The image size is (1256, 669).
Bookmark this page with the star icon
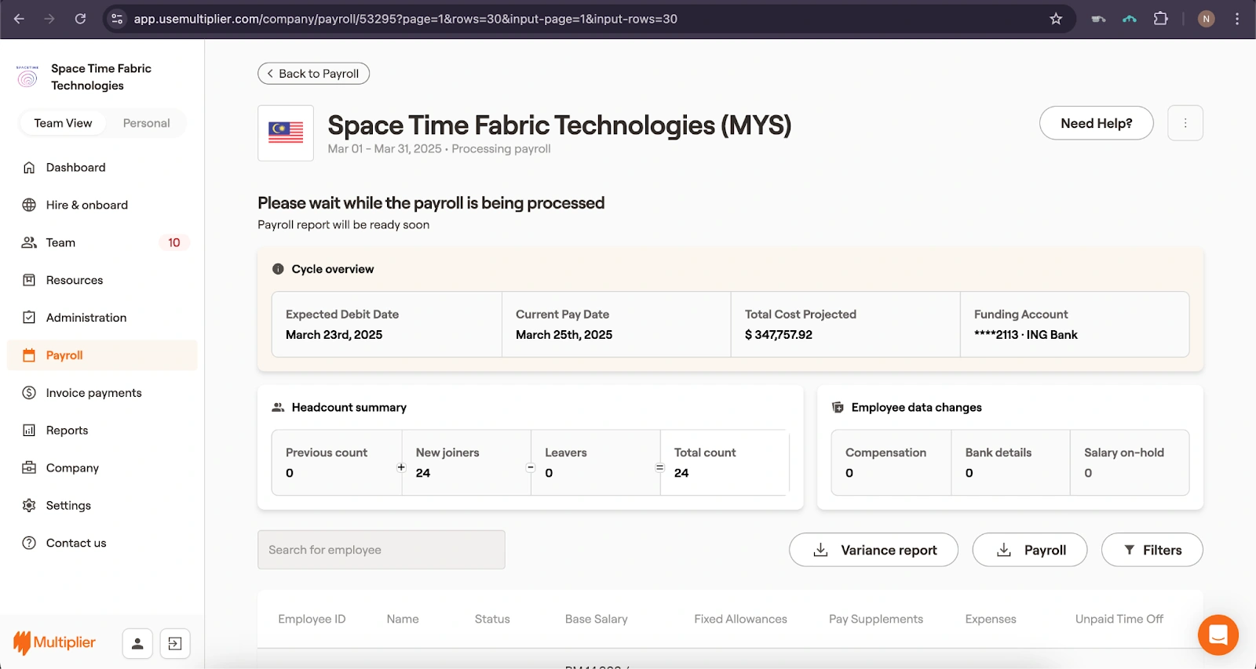coord(1056,19)
